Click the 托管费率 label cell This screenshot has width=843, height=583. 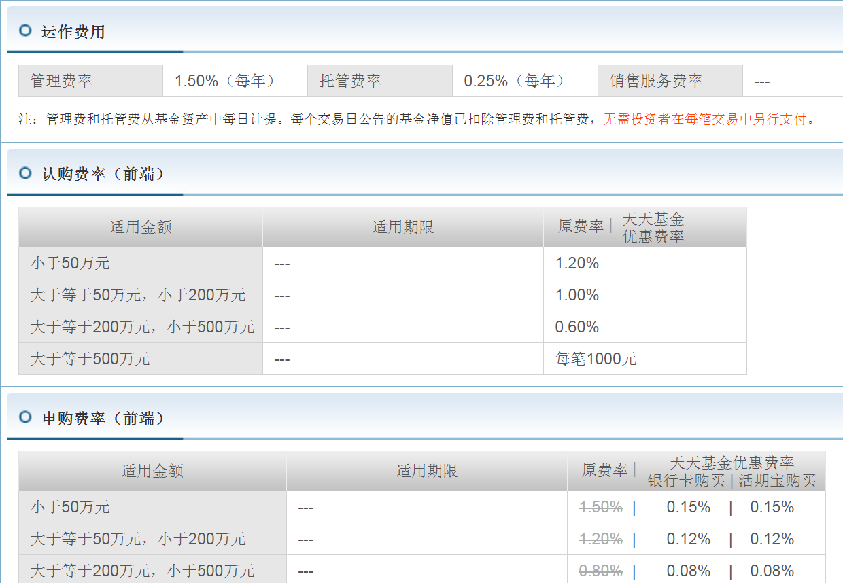(x=350, y=81)
